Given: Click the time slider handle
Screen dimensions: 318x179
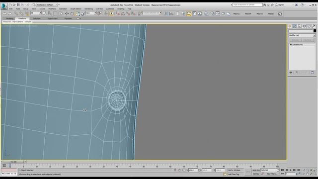Looking at the screenshot, I should click(14, 162).
